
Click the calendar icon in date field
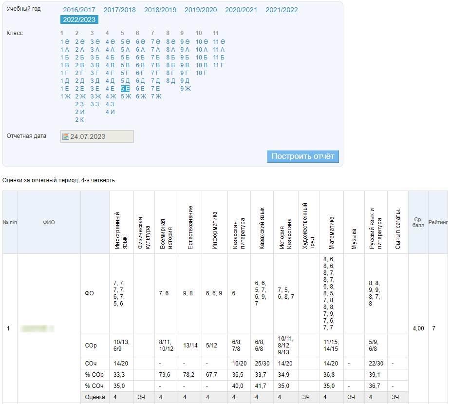(x=66, y=137)
